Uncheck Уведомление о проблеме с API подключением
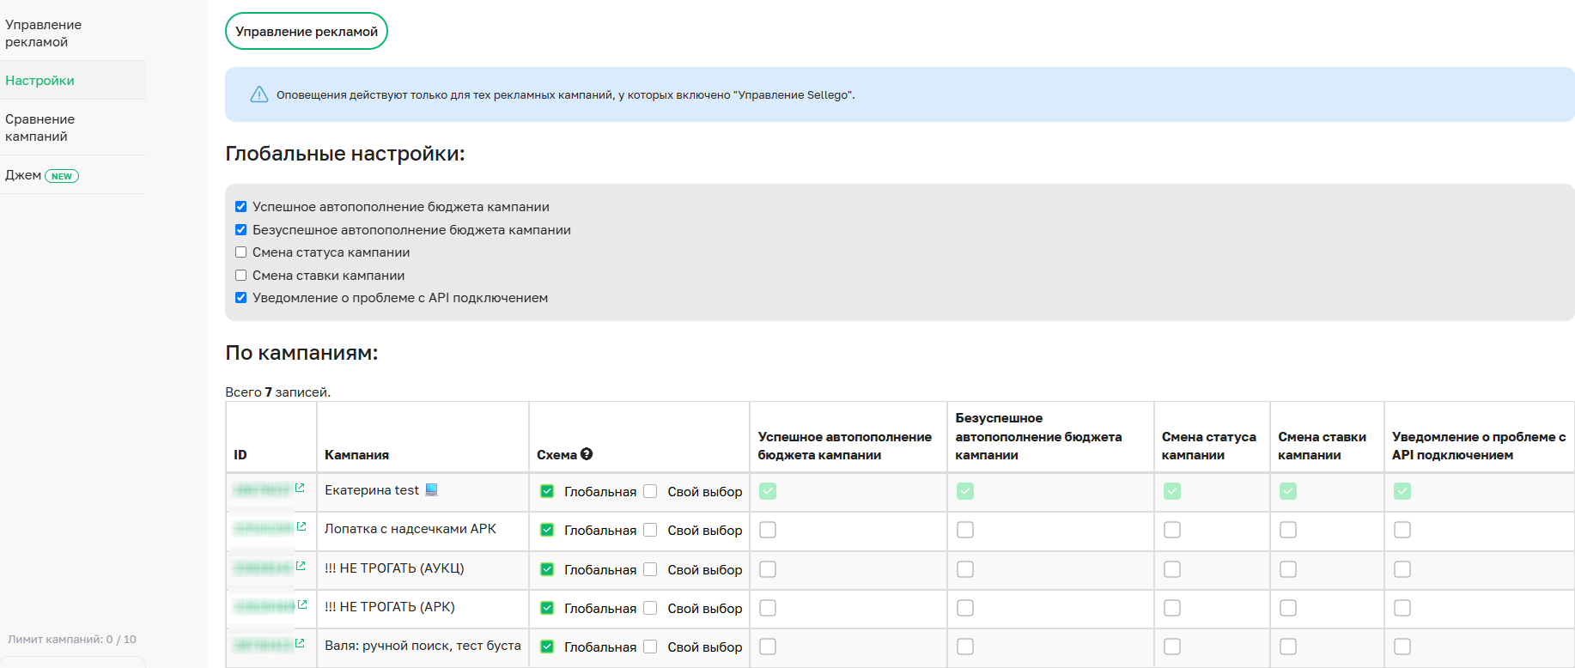This screenshot has height=668, width=1575. (x=241, y=298)
